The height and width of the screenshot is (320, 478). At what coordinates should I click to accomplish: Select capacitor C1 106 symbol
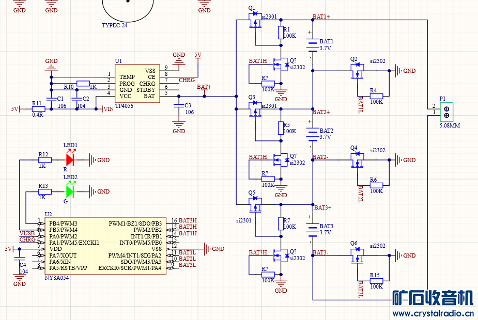pyautogui.click(x=51, y=99)
